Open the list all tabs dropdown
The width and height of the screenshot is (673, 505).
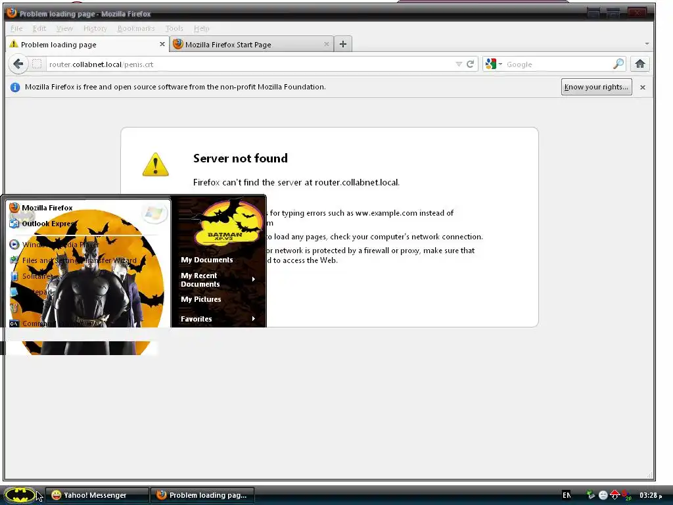pyautogui.click(x=647, y=44)
